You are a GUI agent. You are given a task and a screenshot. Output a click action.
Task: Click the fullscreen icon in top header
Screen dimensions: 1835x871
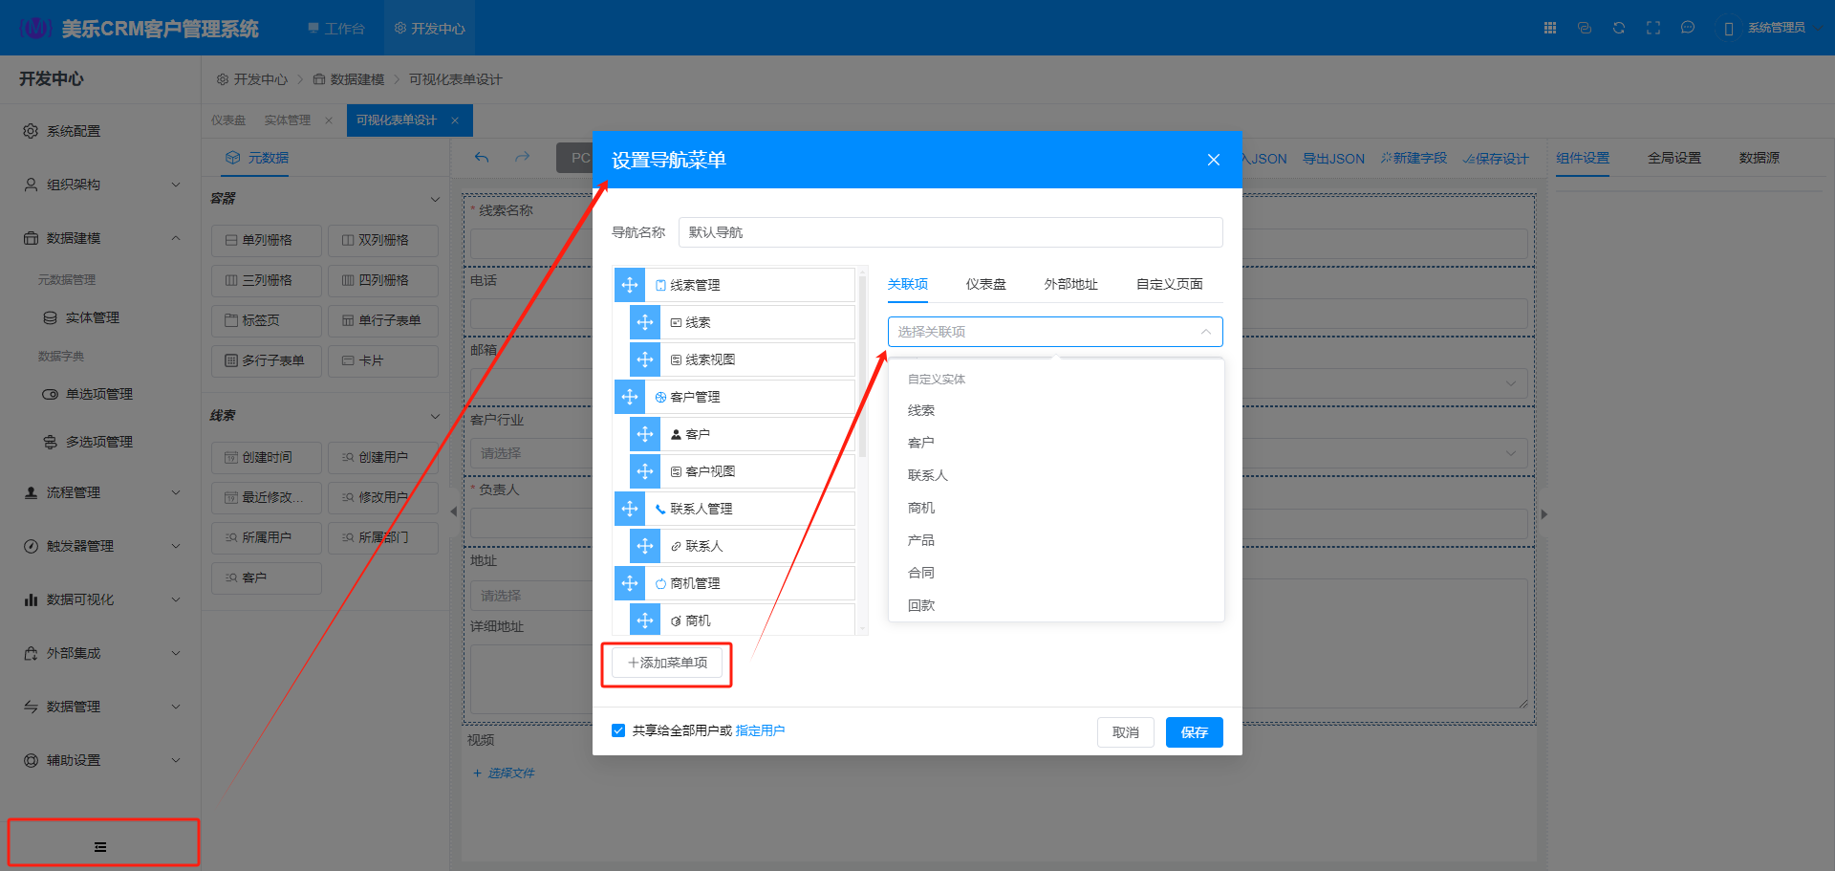click(1653, 28)
